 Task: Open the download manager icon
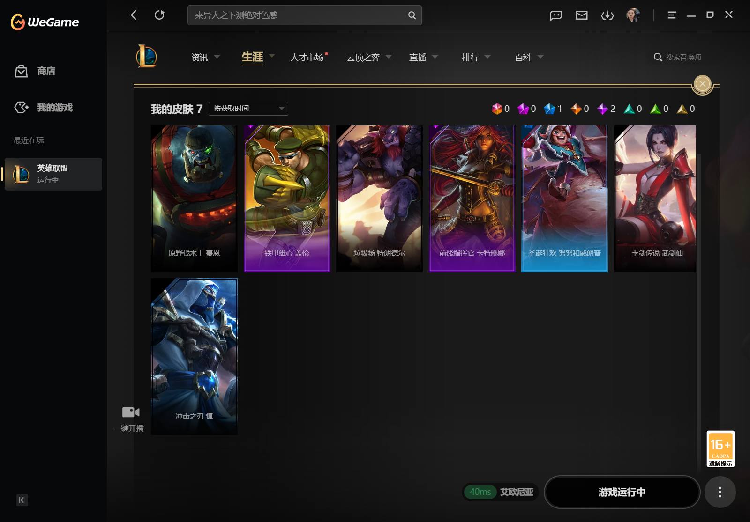607,15
